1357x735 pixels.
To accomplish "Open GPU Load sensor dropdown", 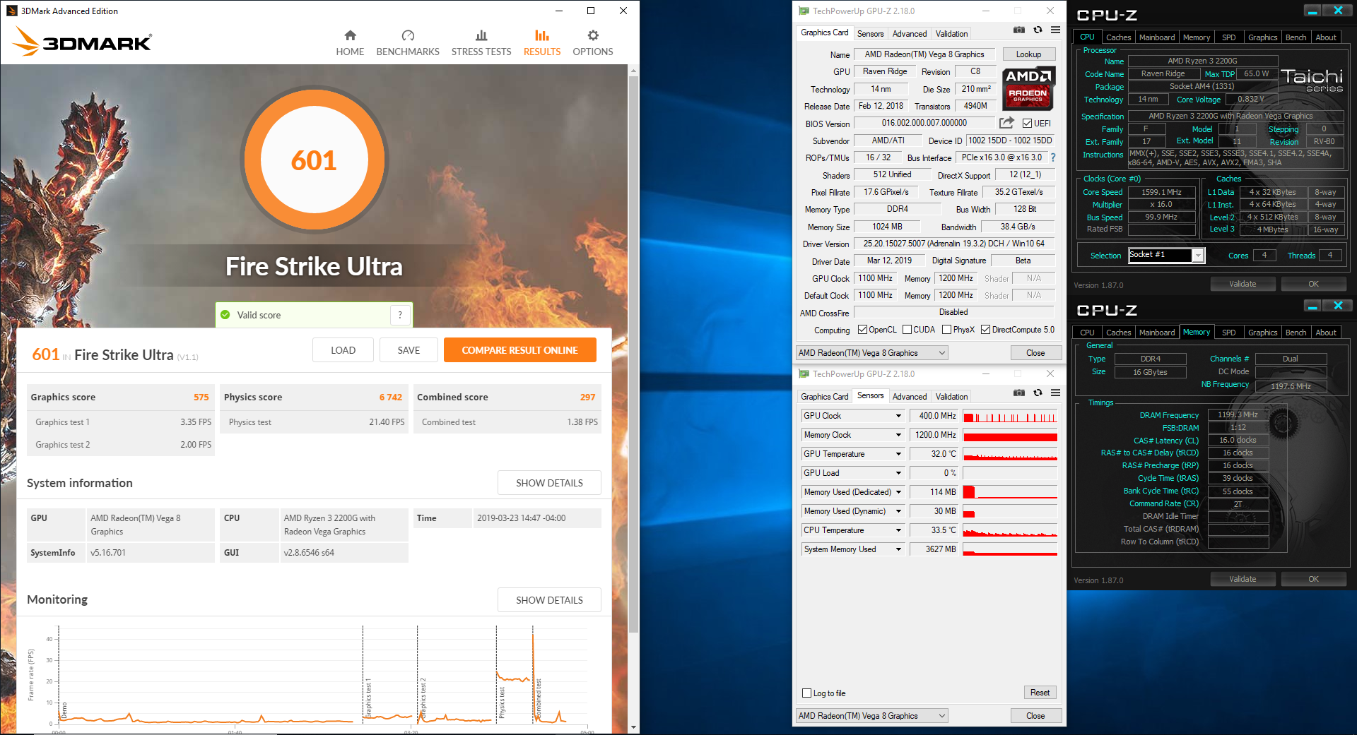I will click(x=898, y=473).
